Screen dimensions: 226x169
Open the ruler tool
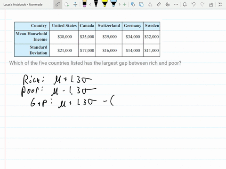[159, 4]
